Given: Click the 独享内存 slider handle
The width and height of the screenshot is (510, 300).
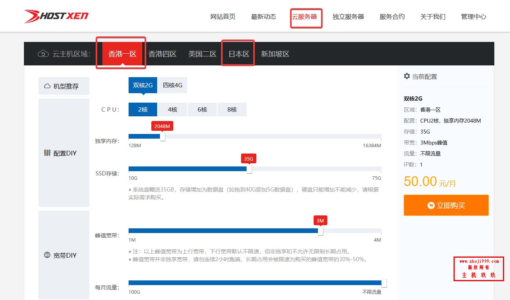Looking at the screenshot, I should click(163, 136).
